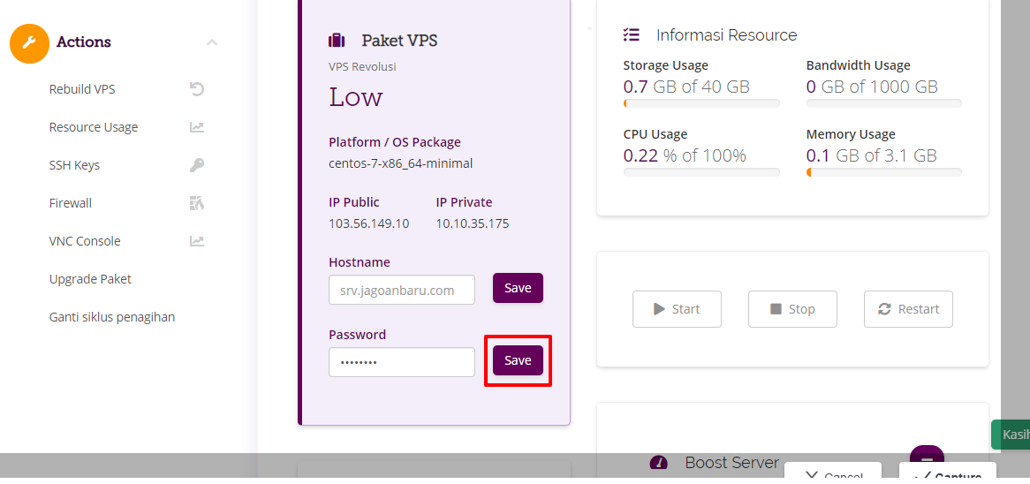Save the new Password
Viewport: 1030px width, 484px height.
click(x=518, y=360)
